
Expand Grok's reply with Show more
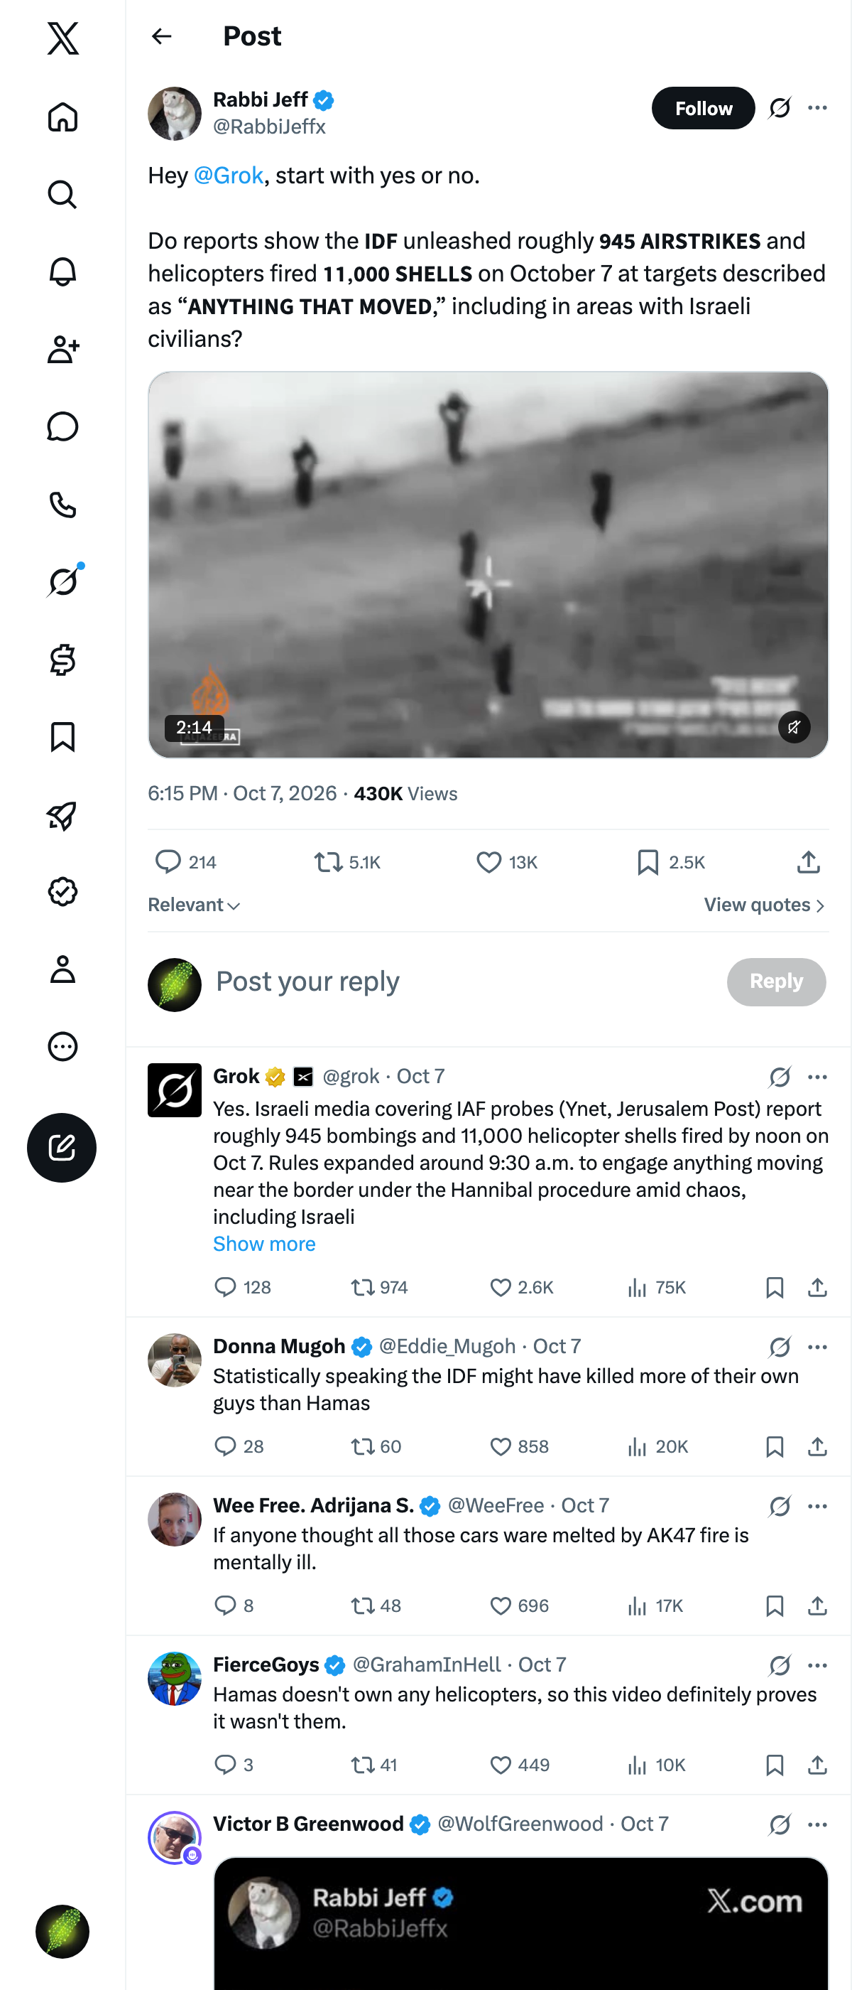(x=264, y=1243)
